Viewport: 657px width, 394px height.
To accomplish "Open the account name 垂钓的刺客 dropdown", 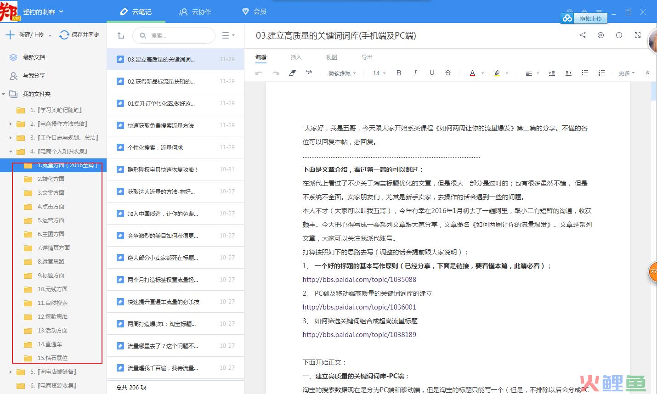I will point(43,12).
